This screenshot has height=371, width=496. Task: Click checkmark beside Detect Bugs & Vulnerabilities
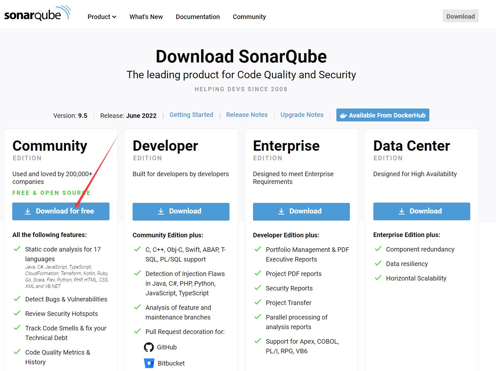tap(17, 299)
